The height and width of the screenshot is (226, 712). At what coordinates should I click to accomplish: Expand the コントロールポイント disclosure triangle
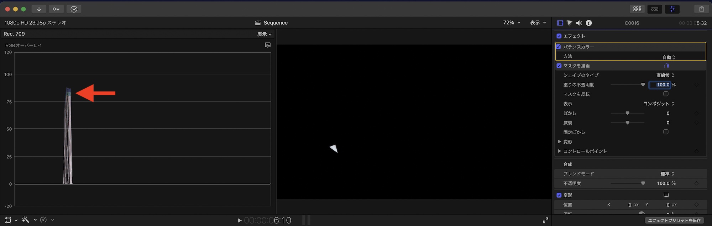pyautogui.click(x=559, y=151)
